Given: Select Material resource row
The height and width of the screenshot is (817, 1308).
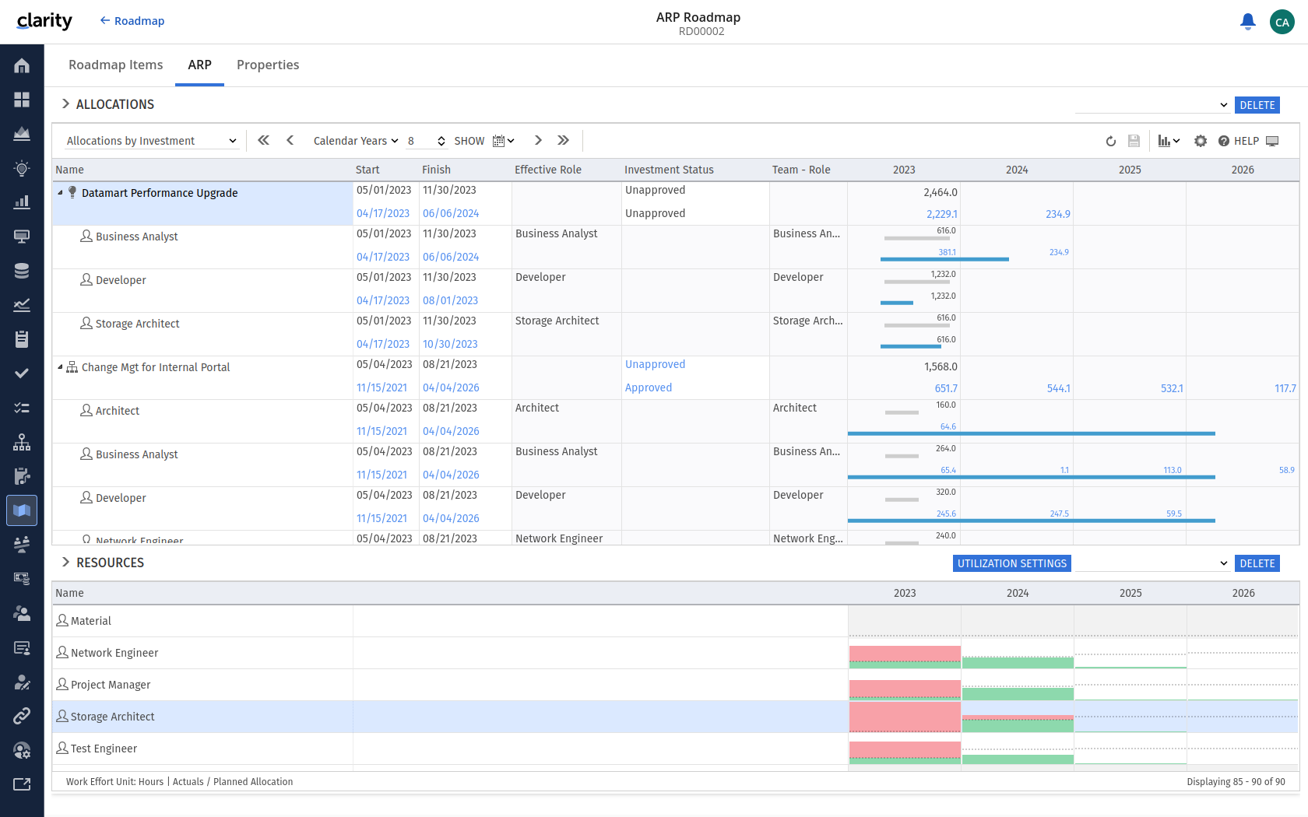Looking at the screenshot, I should 676,621.
